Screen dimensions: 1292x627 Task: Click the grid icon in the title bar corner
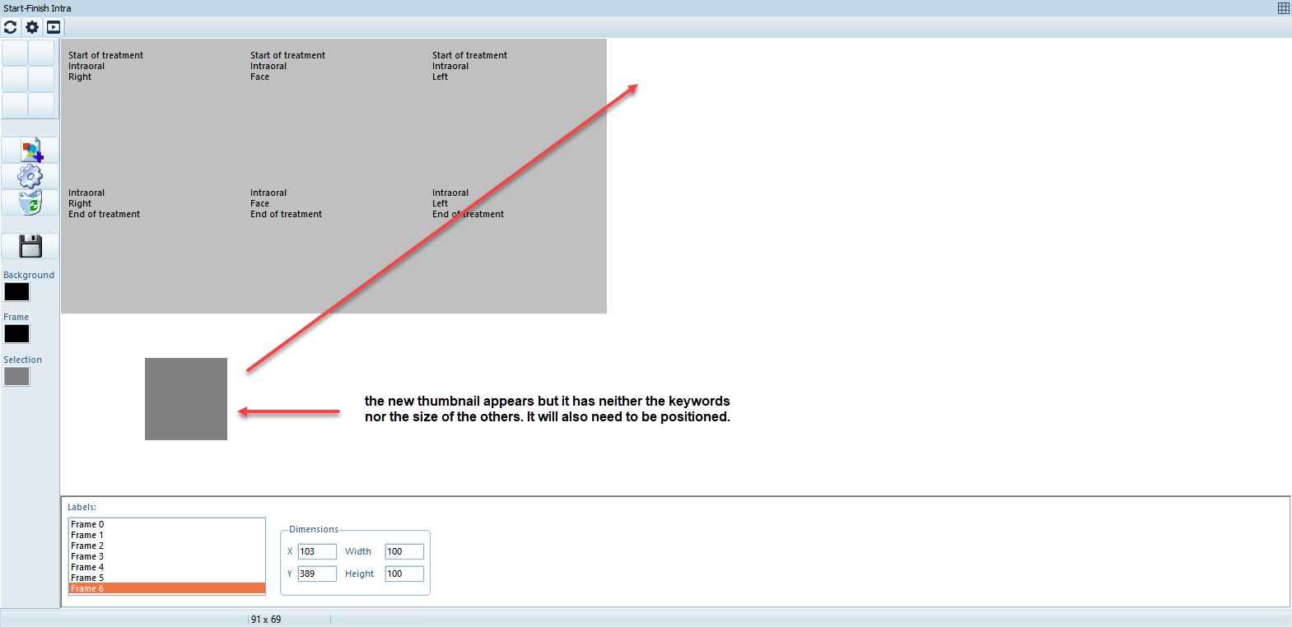(x=1283, y=8)
